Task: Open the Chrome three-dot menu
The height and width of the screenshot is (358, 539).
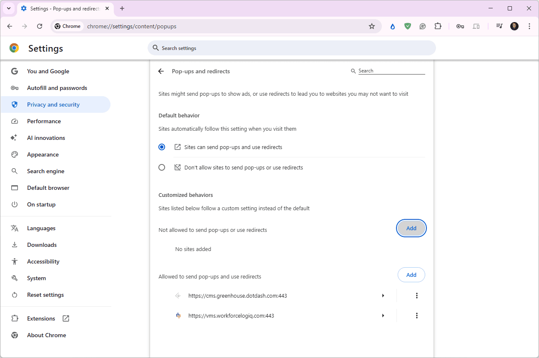Action: point(529,26)
